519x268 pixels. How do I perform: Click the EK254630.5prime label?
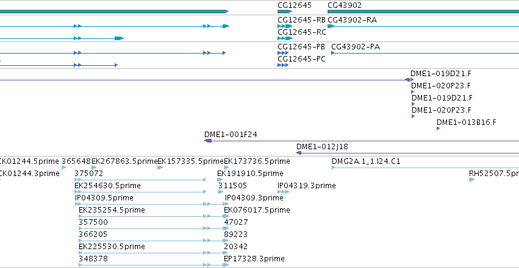(107, 186)
